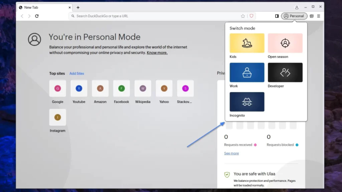Open a new tab with plus button
This screenshot has width=342, height=192.
click(78, 7)
